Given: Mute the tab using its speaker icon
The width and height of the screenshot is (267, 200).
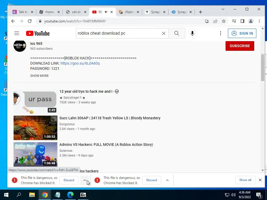Looking at the screenshot, I should point(106,12).
